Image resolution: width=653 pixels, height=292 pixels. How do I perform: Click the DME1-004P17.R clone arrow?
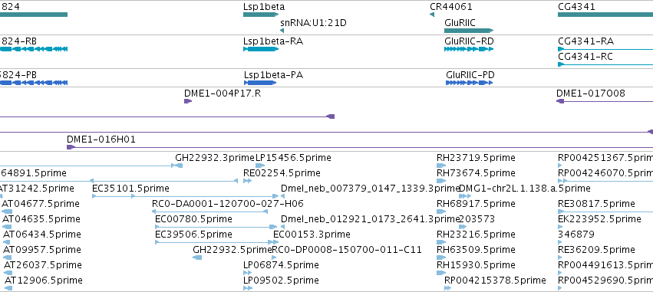pyautogui.click(x=188, y=101)
